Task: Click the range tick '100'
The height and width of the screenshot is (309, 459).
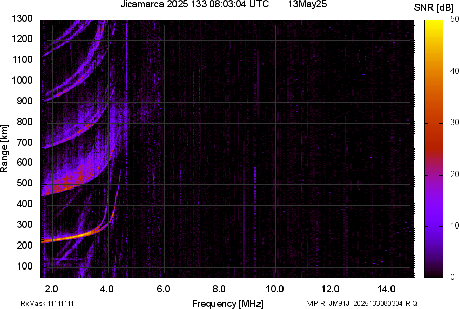Action: click(24, 266)
